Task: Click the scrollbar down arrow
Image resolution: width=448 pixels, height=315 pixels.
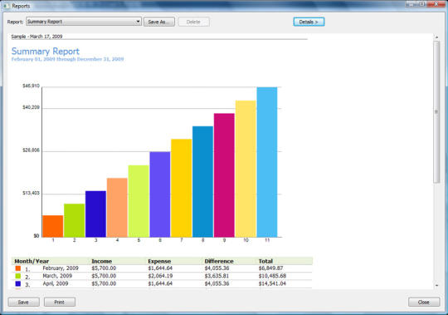Action: coord(436,285)
